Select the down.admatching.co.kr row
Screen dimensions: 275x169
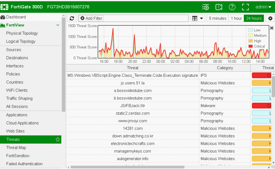click(133, 136)
